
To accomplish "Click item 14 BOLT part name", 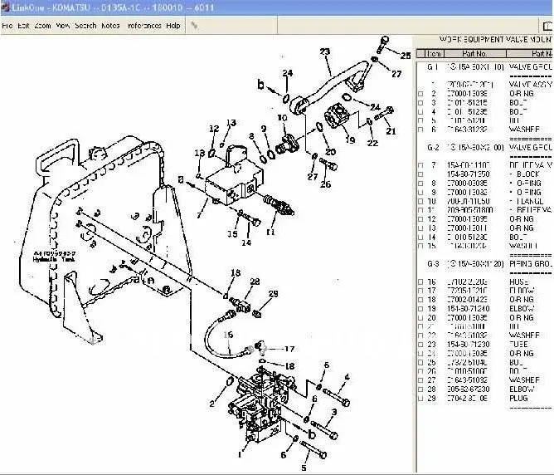I will point(518,237).
